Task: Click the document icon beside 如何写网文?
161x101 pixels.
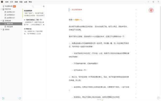Action: click(x=5, y=15)
